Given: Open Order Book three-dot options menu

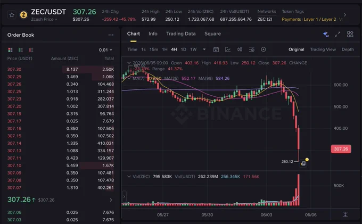Looking at the screenshot, I should pos(111,35).
